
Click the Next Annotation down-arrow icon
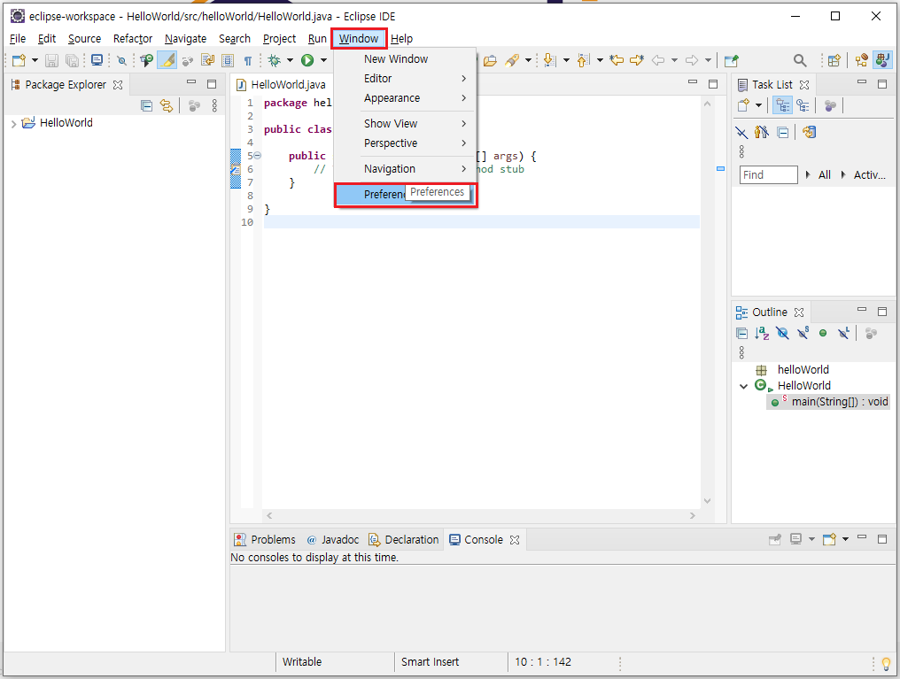[x=549, y=60]
